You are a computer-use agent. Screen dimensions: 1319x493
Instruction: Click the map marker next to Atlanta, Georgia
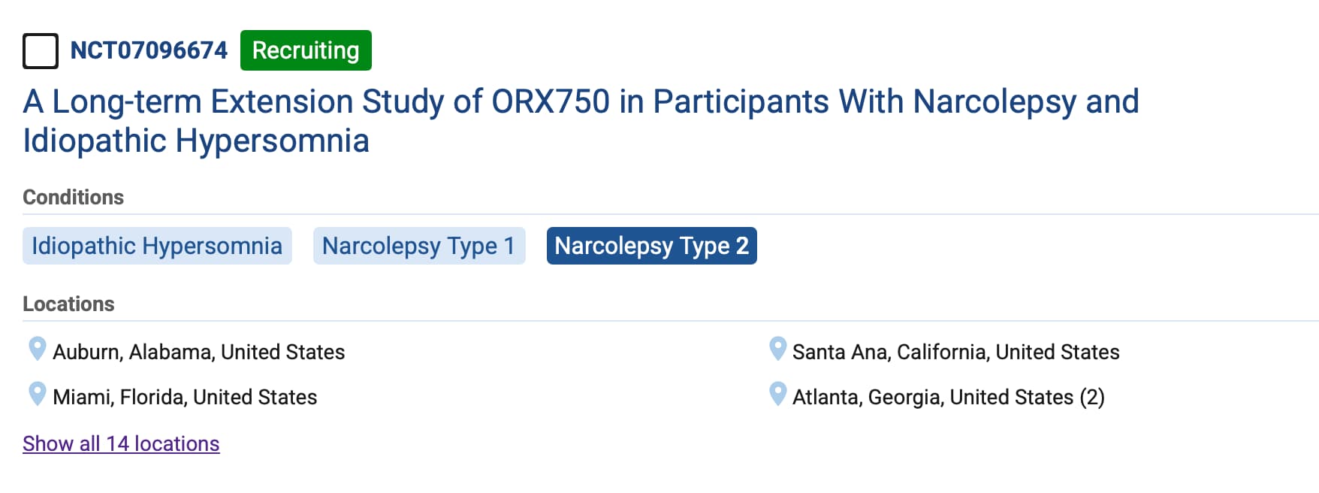777,394
